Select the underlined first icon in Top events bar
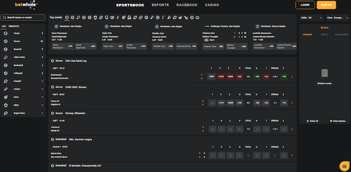This screenshot has width=351, height=172. point(67,17)
